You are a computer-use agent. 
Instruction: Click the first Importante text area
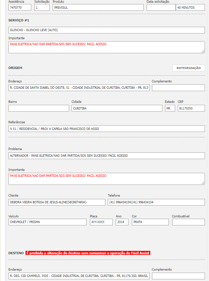coord(107,47)
